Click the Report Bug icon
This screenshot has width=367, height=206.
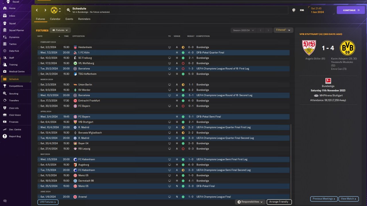pyautogui.click(x=5, y=136)
